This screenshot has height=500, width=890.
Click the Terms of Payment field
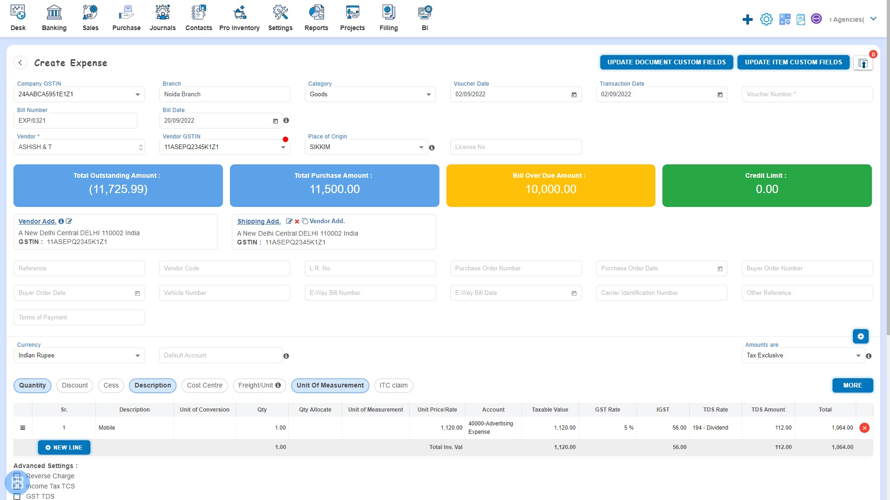[79, 318]
